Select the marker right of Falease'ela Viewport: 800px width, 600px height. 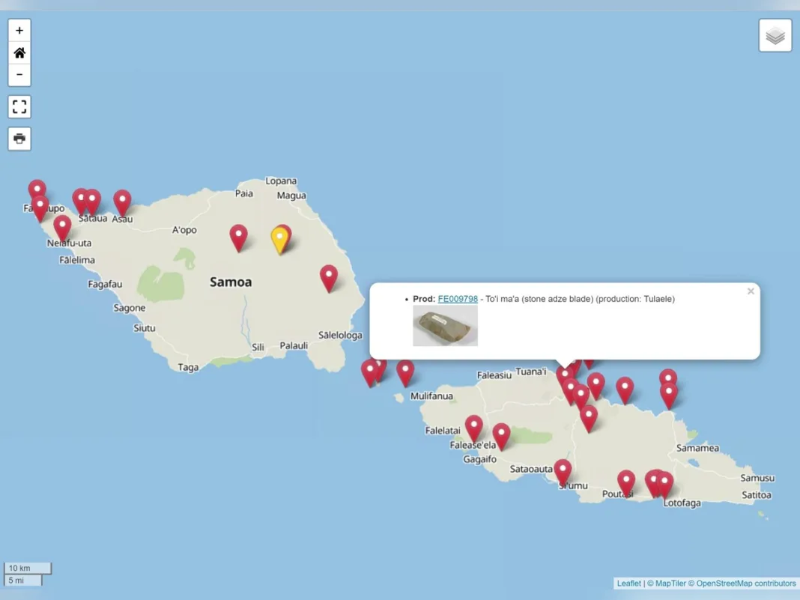(501, 436)
